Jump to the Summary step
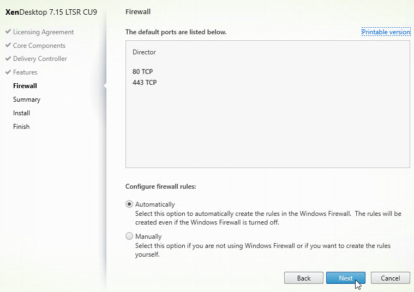The width and height of the screenshot is (414, 292). click(27, 100)
